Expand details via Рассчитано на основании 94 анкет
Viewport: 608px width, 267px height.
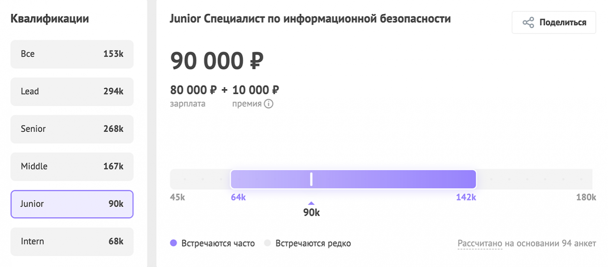click(x=527, y=243)
